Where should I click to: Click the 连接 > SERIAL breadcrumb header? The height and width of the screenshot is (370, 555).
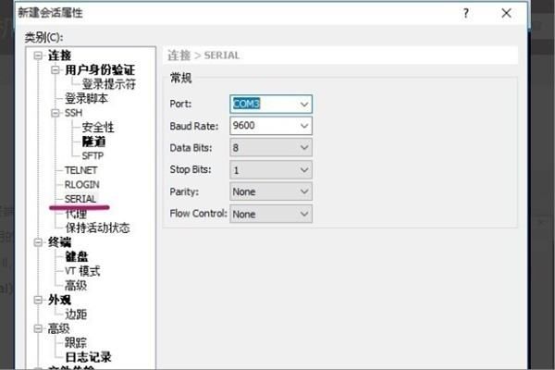pos(203,55)
